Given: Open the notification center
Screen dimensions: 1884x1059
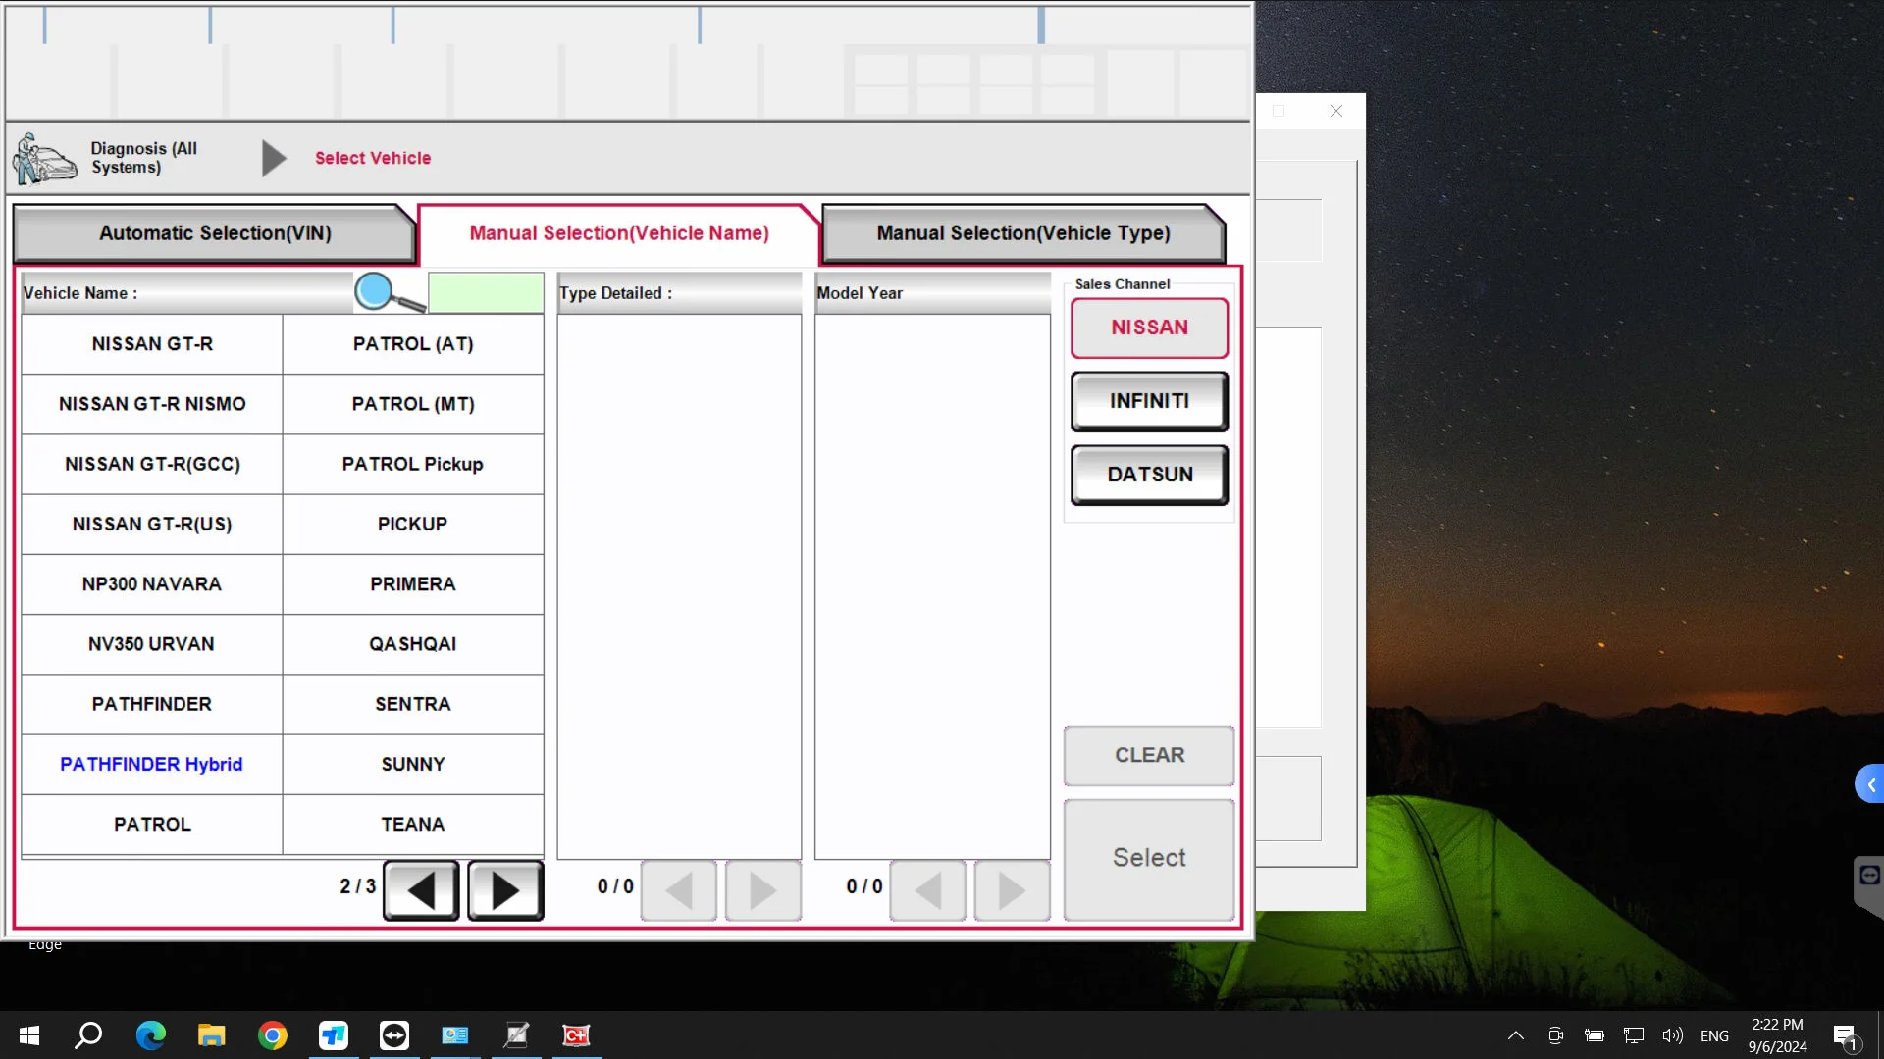Looking at the screenshot, I should click(x=1845, y=1035).
